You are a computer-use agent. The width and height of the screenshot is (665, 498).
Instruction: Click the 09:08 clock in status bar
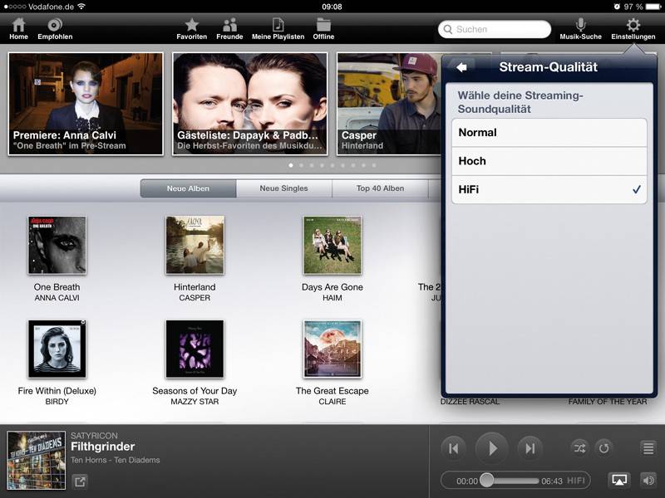click(332, 7)
